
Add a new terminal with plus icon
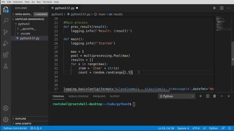click(200, 96)
